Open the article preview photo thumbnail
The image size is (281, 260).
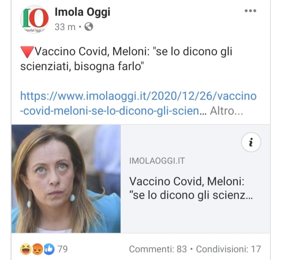[x=66, y=179]
